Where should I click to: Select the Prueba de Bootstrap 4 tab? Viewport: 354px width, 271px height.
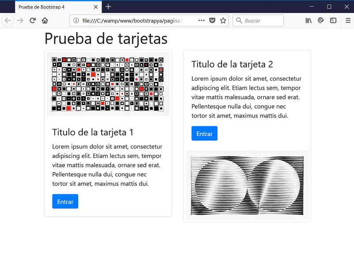[58, 7]
